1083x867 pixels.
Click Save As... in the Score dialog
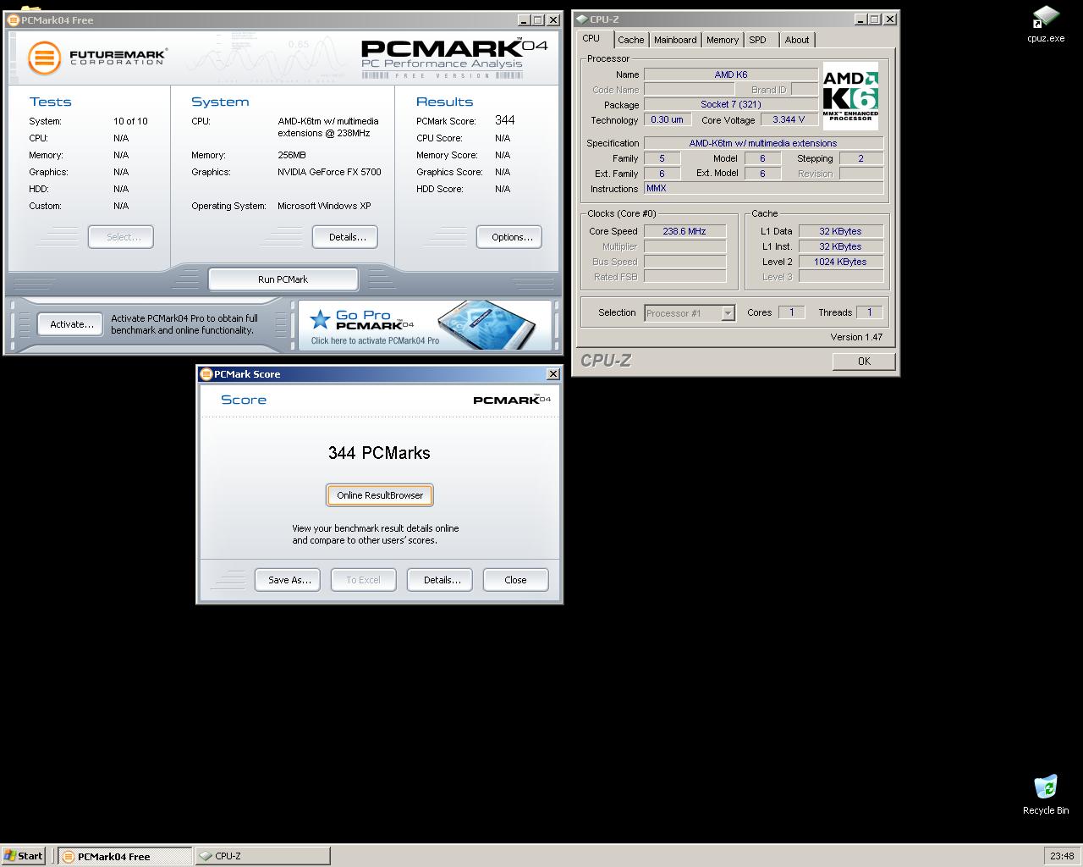click(x=288, y=580)
